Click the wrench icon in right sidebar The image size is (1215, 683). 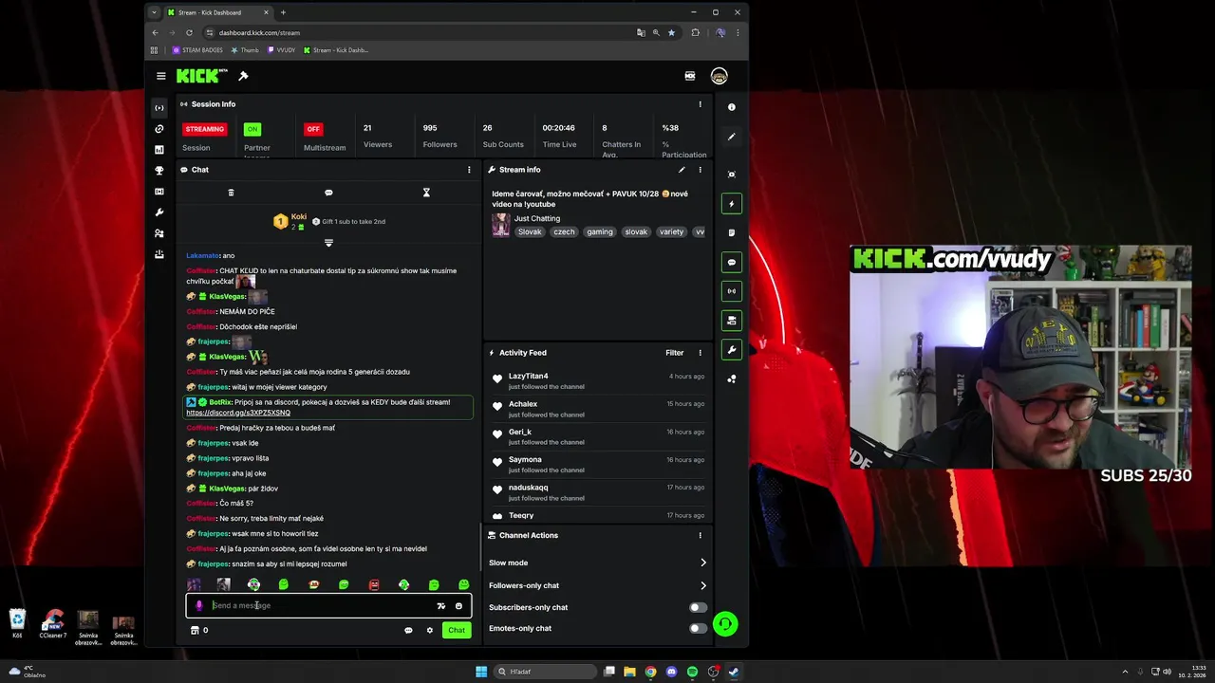click(731, 350)
